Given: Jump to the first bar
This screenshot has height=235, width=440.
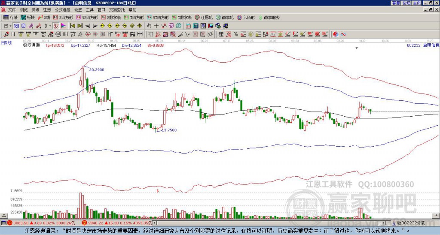Looking at the screenshot, I should (x=72, y=26).
